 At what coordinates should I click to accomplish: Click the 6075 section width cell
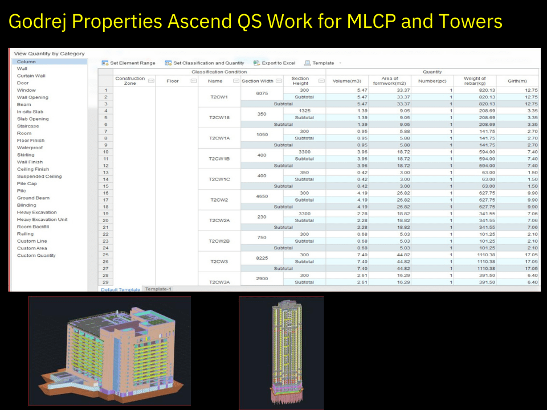click(x=262, y=93)
